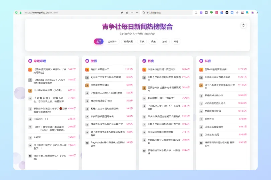Click the rank 10 badge in the 哔哩哔哩 list
The width and height of the screenshot is (271, 180).
click(x=30, y=156)
